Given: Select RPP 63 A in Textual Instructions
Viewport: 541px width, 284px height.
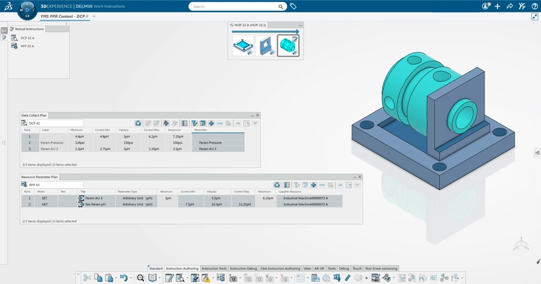Looking at the screenshot, I should [x=27, y=46].
